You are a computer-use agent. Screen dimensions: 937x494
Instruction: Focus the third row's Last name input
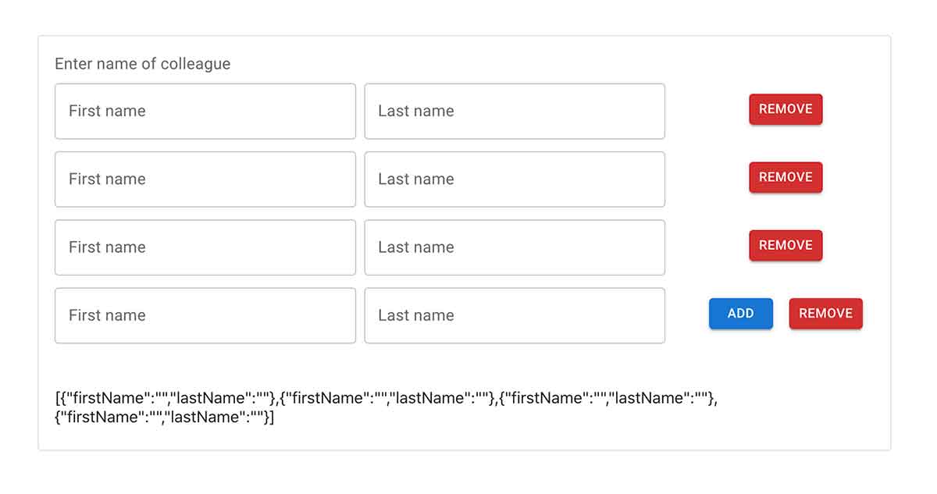click(514, 247)
